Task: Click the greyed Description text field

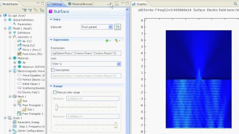Action: pos(86,76)
